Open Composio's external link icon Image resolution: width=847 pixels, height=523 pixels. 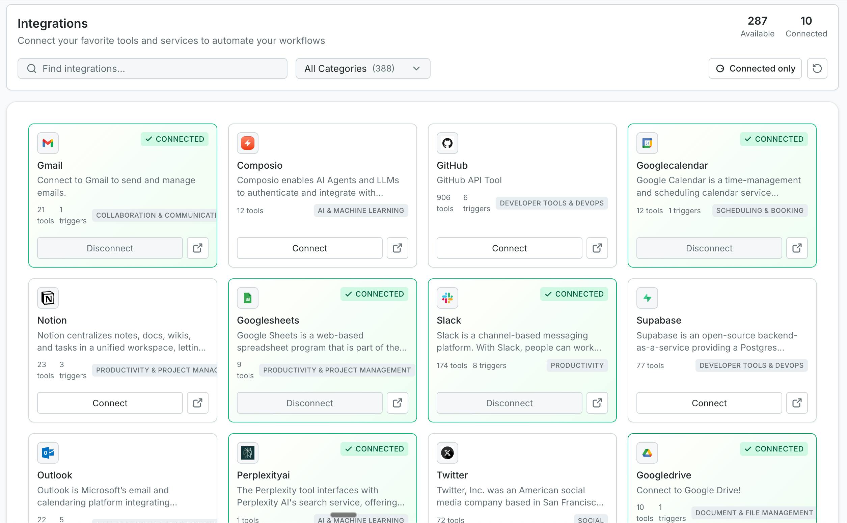click(398, 248)
